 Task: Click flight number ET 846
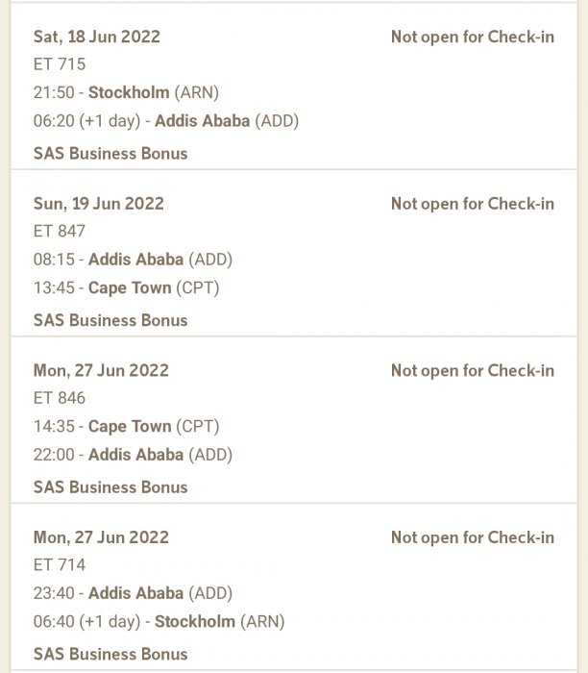tap(60, 398)
